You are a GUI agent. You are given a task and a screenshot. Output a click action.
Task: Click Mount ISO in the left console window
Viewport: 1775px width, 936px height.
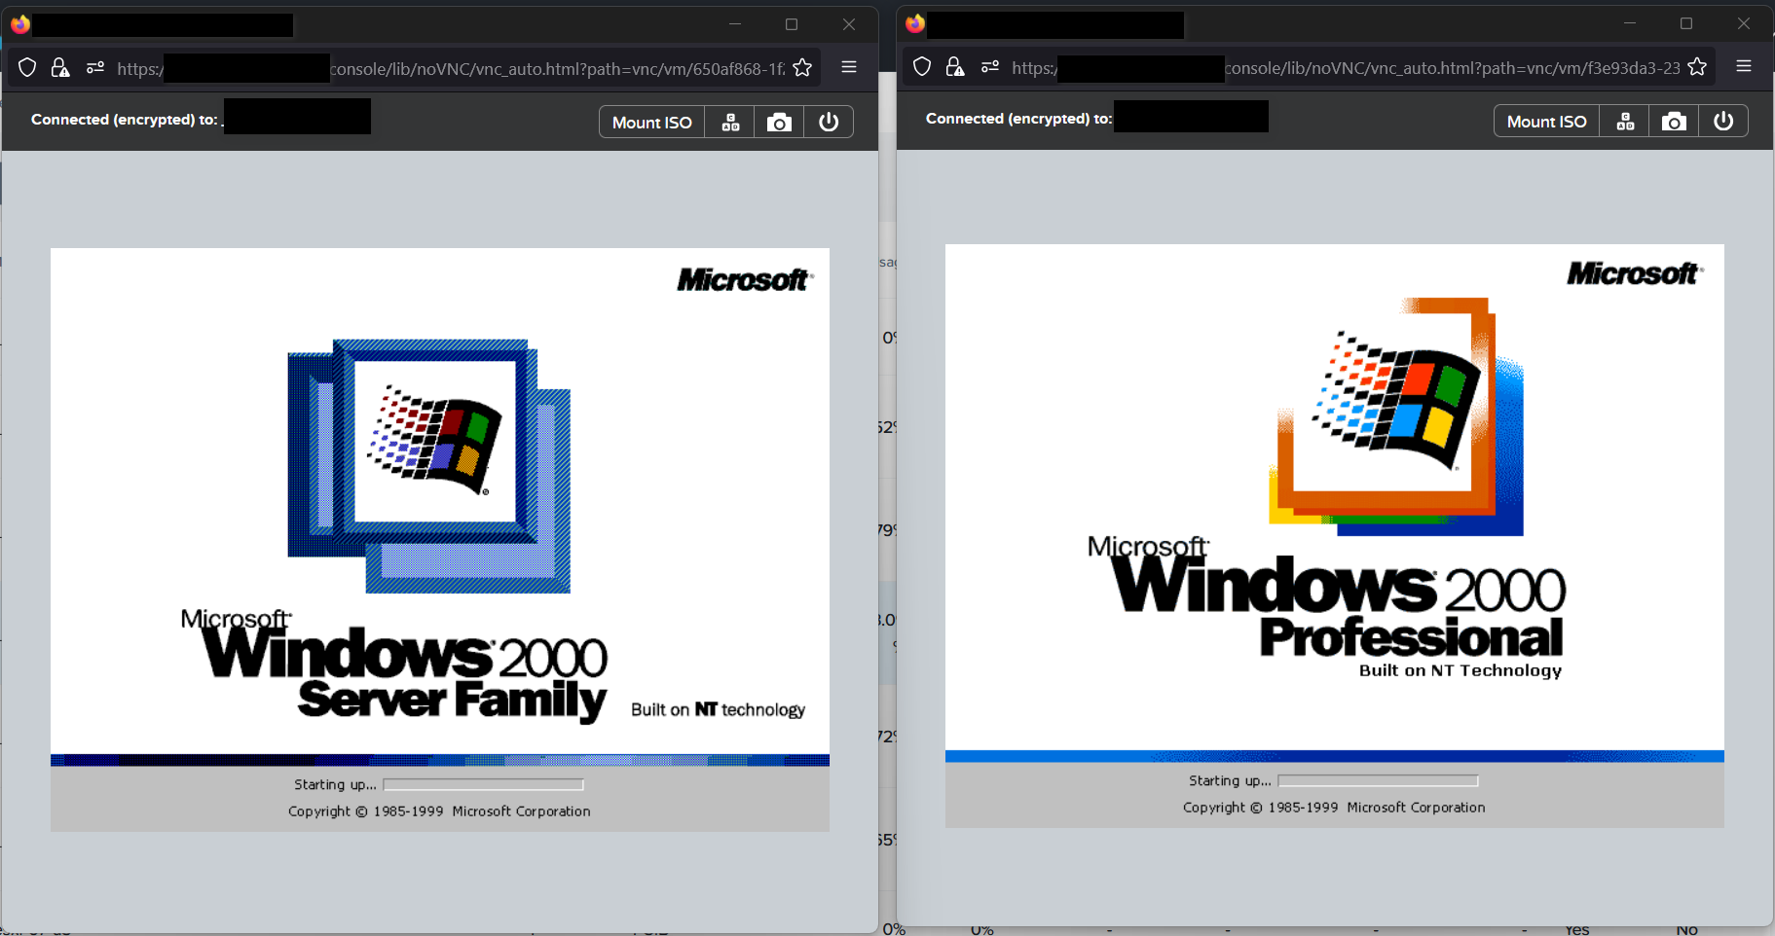pyautogui.click(x=651, y=122)
